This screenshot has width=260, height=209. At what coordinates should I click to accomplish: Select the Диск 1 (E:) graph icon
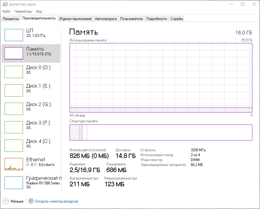pyautogui.click(x=14, y=90)
